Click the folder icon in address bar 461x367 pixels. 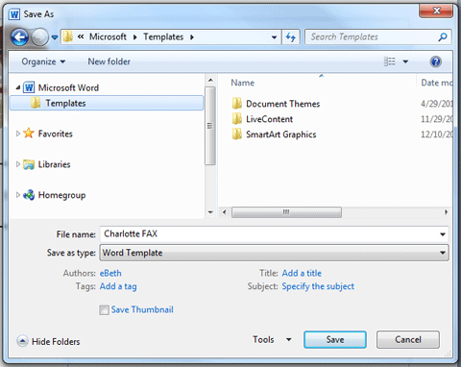point(67,37)
